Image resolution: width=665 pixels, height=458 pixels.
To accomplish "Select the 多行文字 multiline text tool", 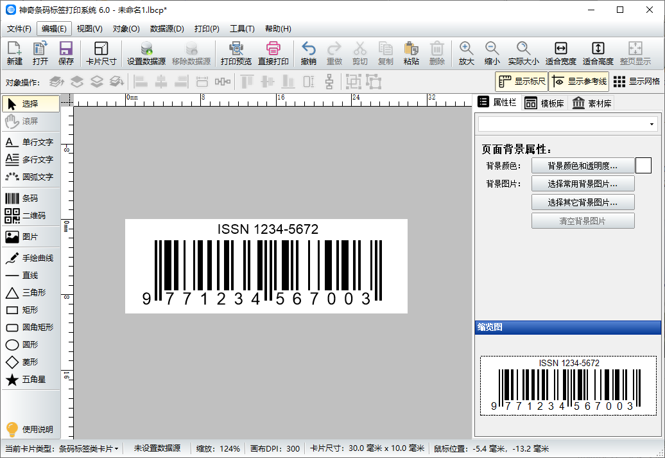I will click(30, 159).
